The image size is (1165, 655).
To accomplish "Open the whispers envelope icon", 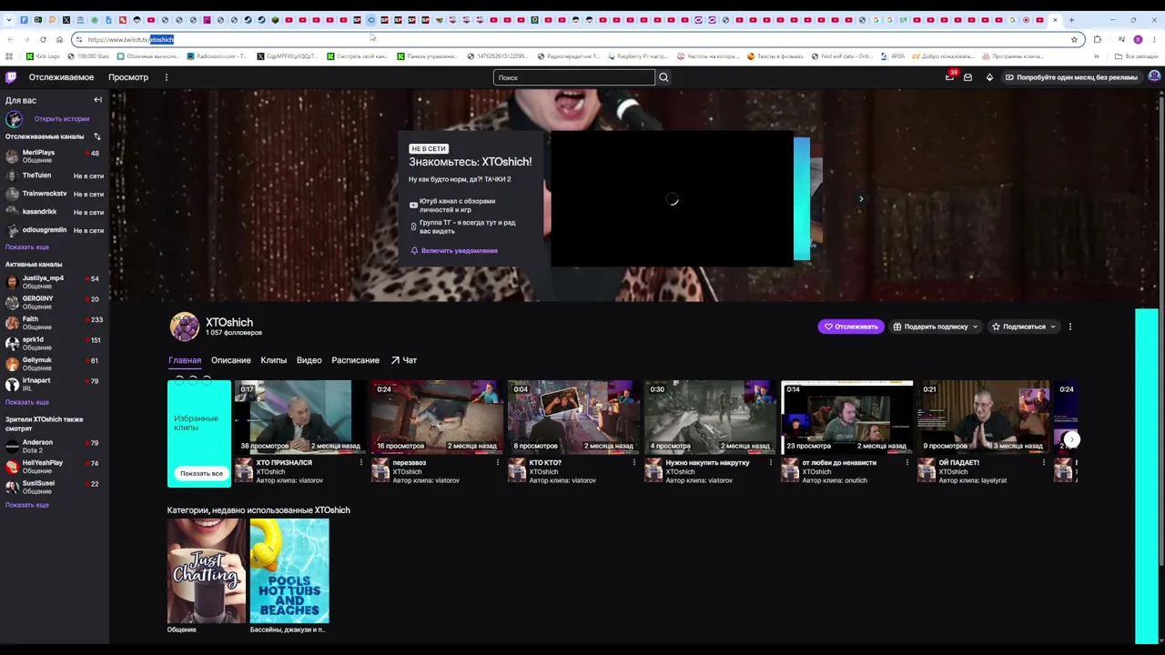I will (967, 77).
